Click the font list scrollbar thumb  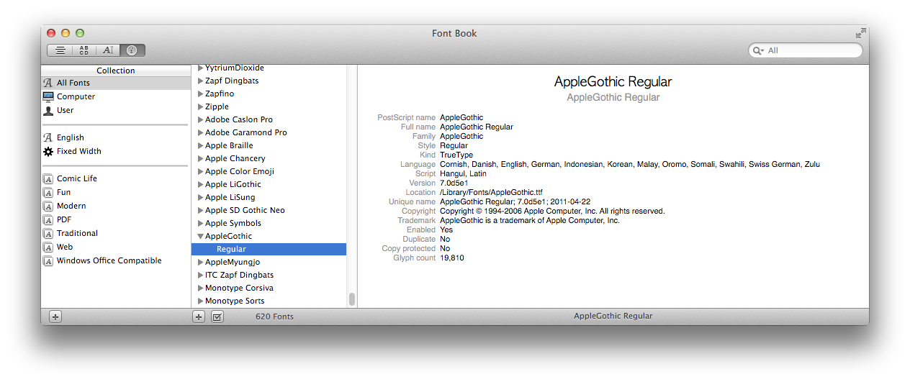(352, 299)
